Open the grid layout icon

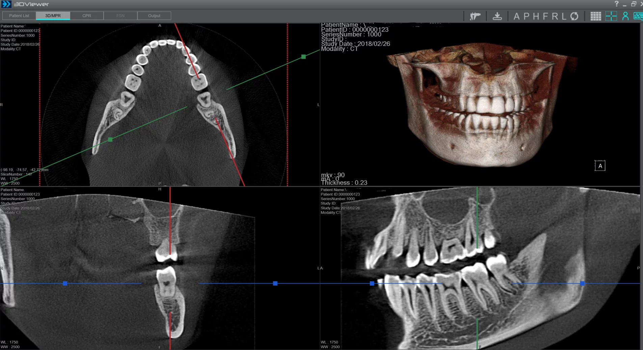pos(595,16)
